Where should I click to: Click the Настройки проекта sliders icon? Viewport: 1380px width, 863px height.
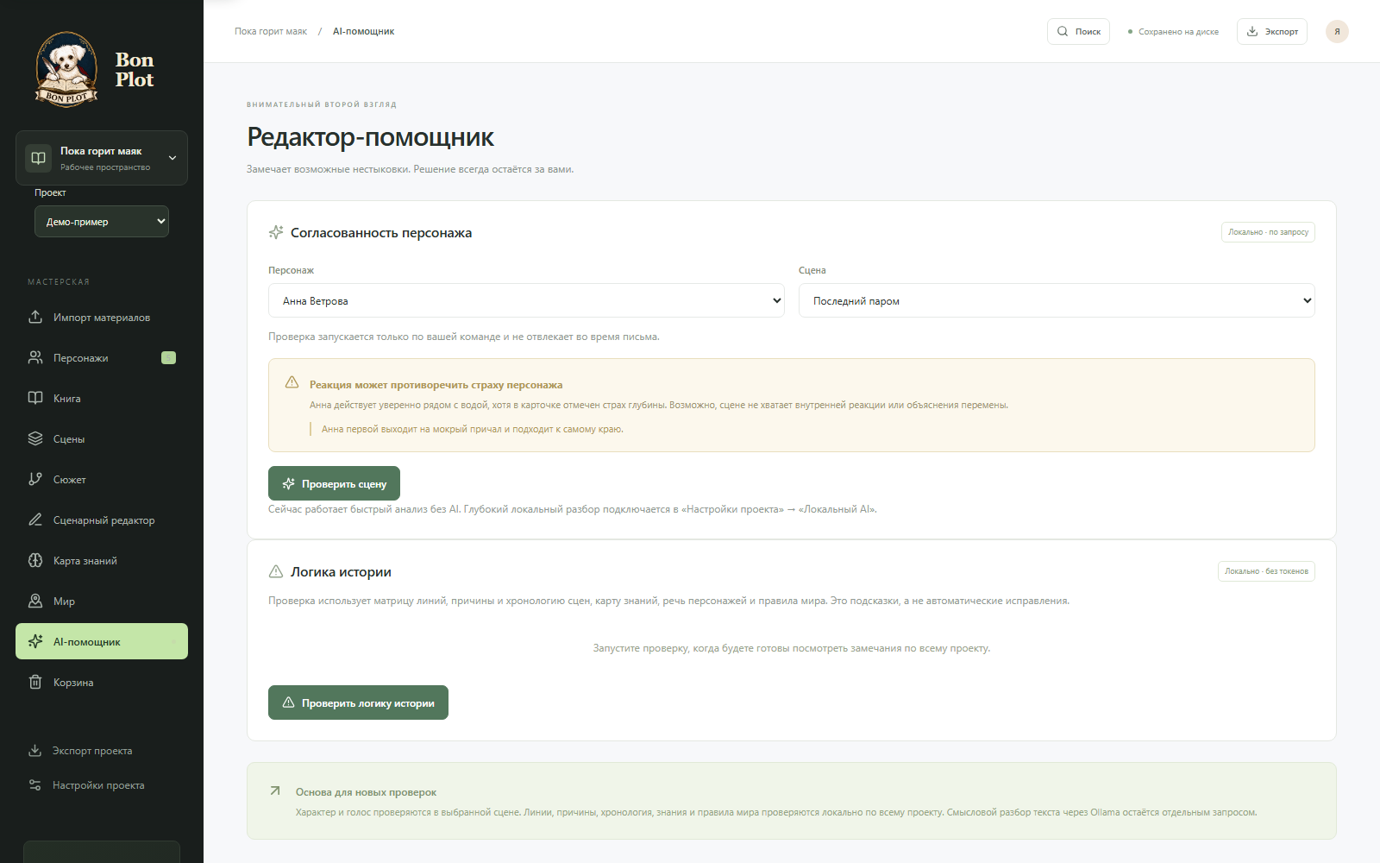click(34, 784)
